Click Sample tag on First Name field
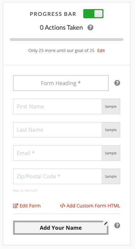Image resolution: width=135 pixels, height=249 pixels. [111, 106]
